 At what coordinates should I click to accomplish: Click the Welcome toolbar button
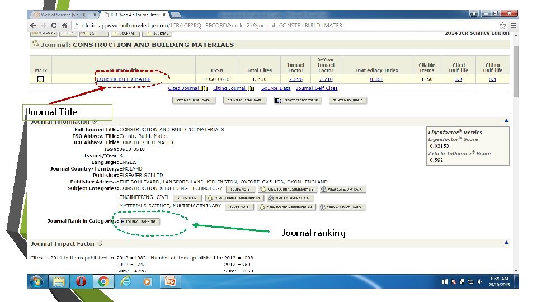point(43,33)
